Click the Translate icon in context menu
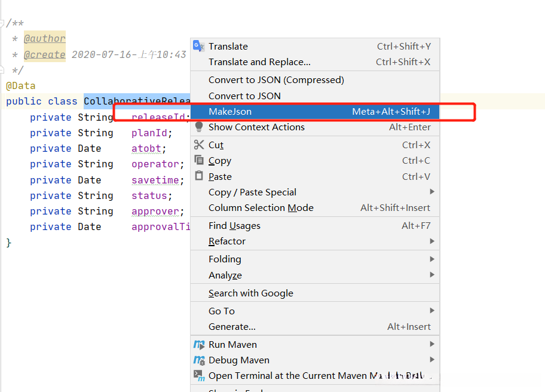This screenshot has width=545, height=392. pos(199,46)
